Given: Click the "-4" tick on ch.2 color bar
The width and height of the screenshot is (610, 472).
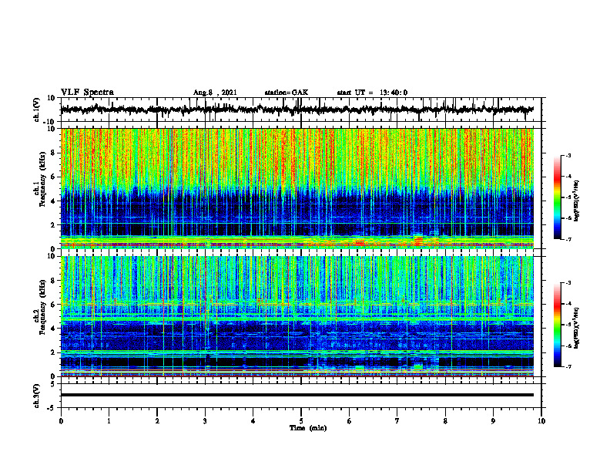Looking at the screenshot, I should (568, 304).
